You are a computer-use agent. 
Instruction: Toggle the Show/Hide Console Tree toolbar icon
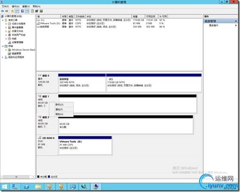point(17,11)
